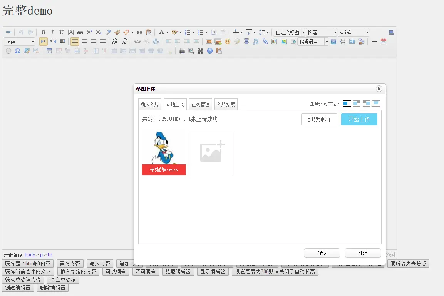Click add-image placeholder tile
The height and width of the screenshot is (296, 444).
[x=211, y=153]
